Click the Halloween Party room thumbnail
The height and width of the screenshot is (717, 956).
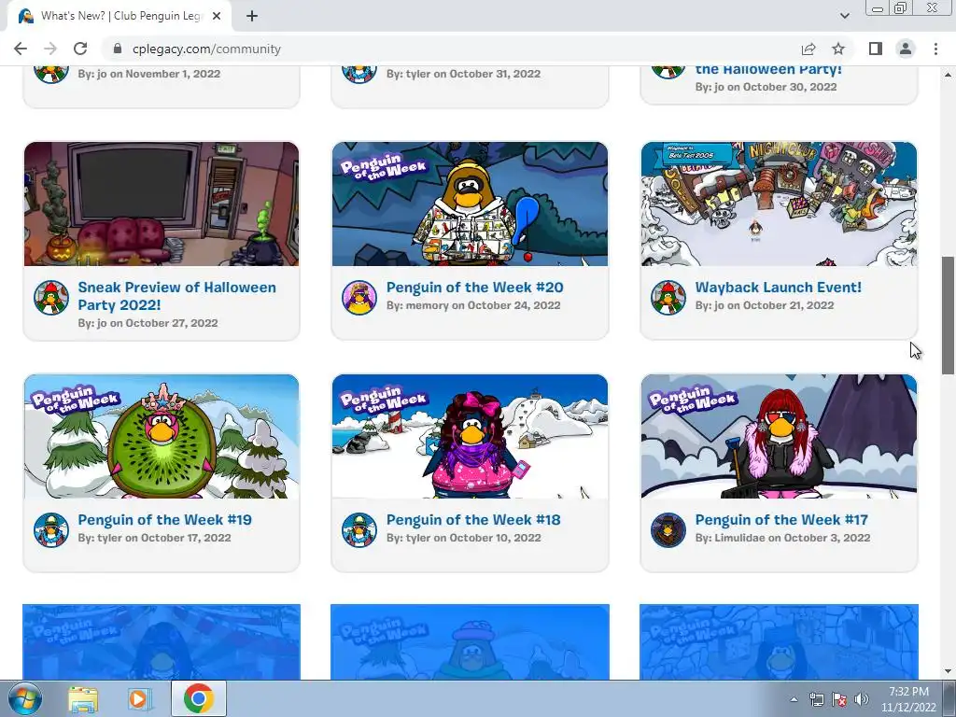[x=162, y=204]
